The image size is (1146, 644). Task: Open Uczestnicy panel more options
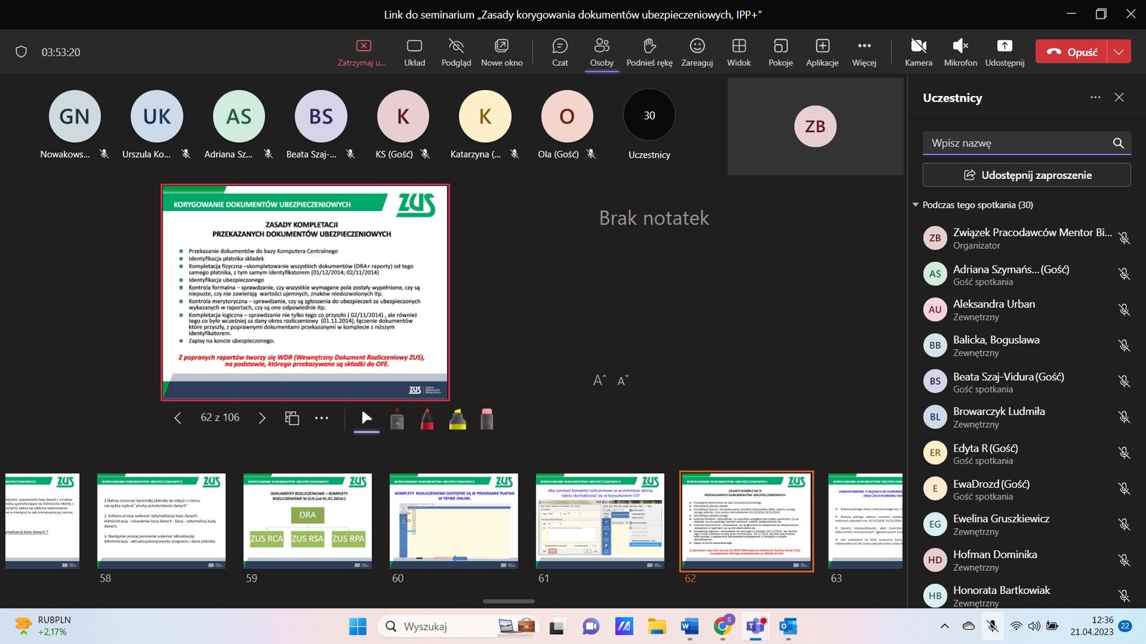coord(1095,97)
